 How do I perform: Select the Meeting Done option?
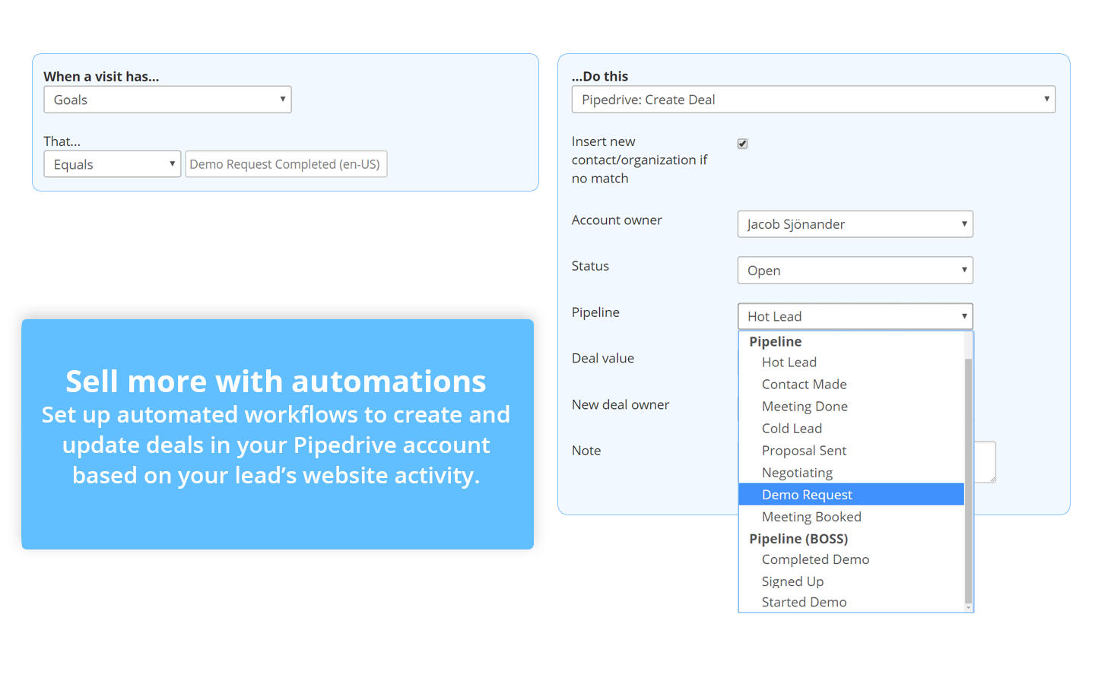(805, 406)
